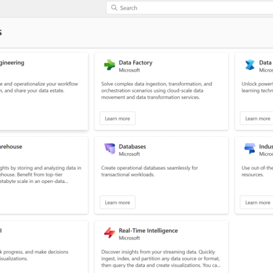Click Microsoft under Data Factory
273x273 pixels.
coord(129,70)
